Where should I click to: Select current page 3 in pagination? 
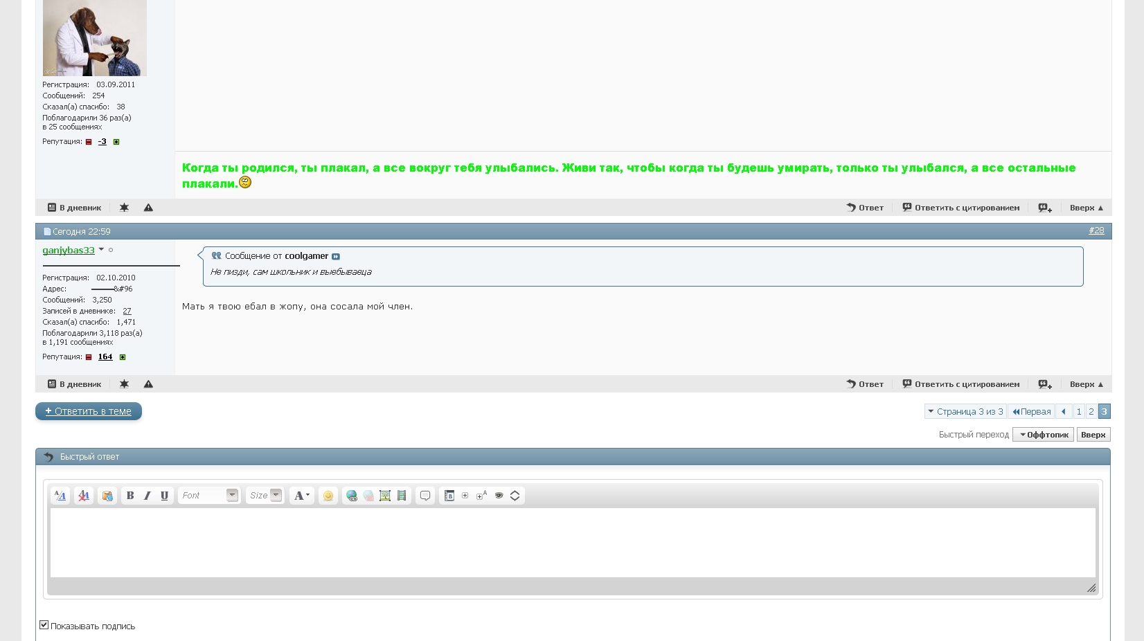coord(1104,412)
